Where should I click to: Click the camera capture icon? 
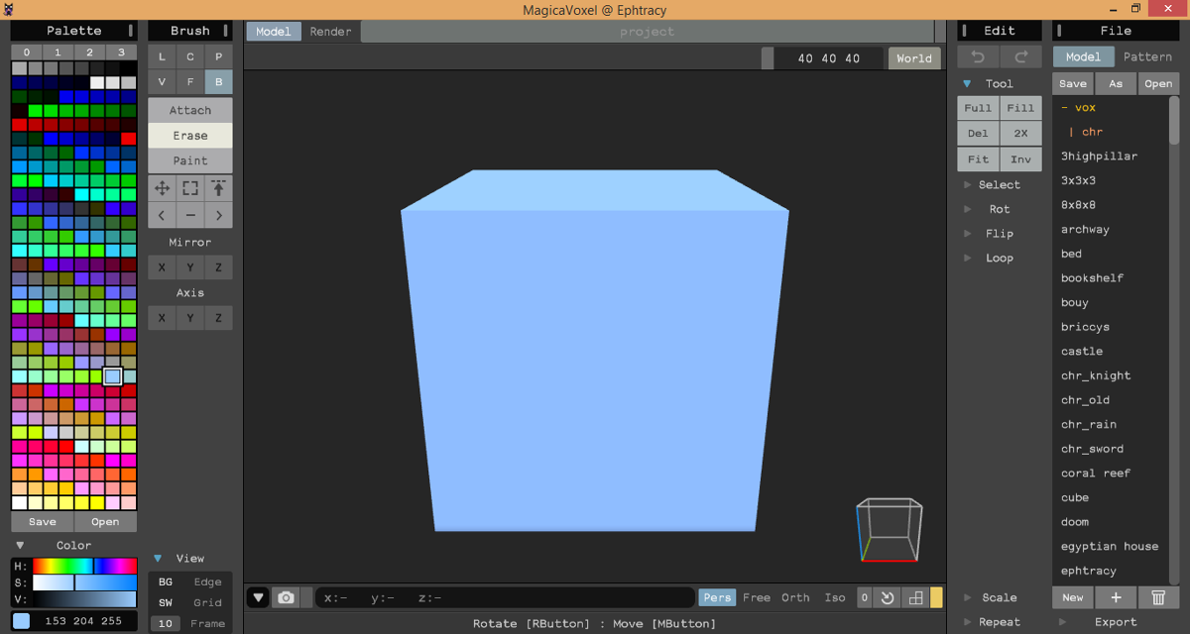tap(287, 597)
